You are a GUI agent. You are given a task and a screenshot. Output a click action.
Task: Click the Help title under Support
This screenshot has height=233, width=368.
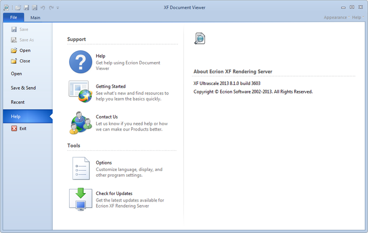(x=101, y=56)
